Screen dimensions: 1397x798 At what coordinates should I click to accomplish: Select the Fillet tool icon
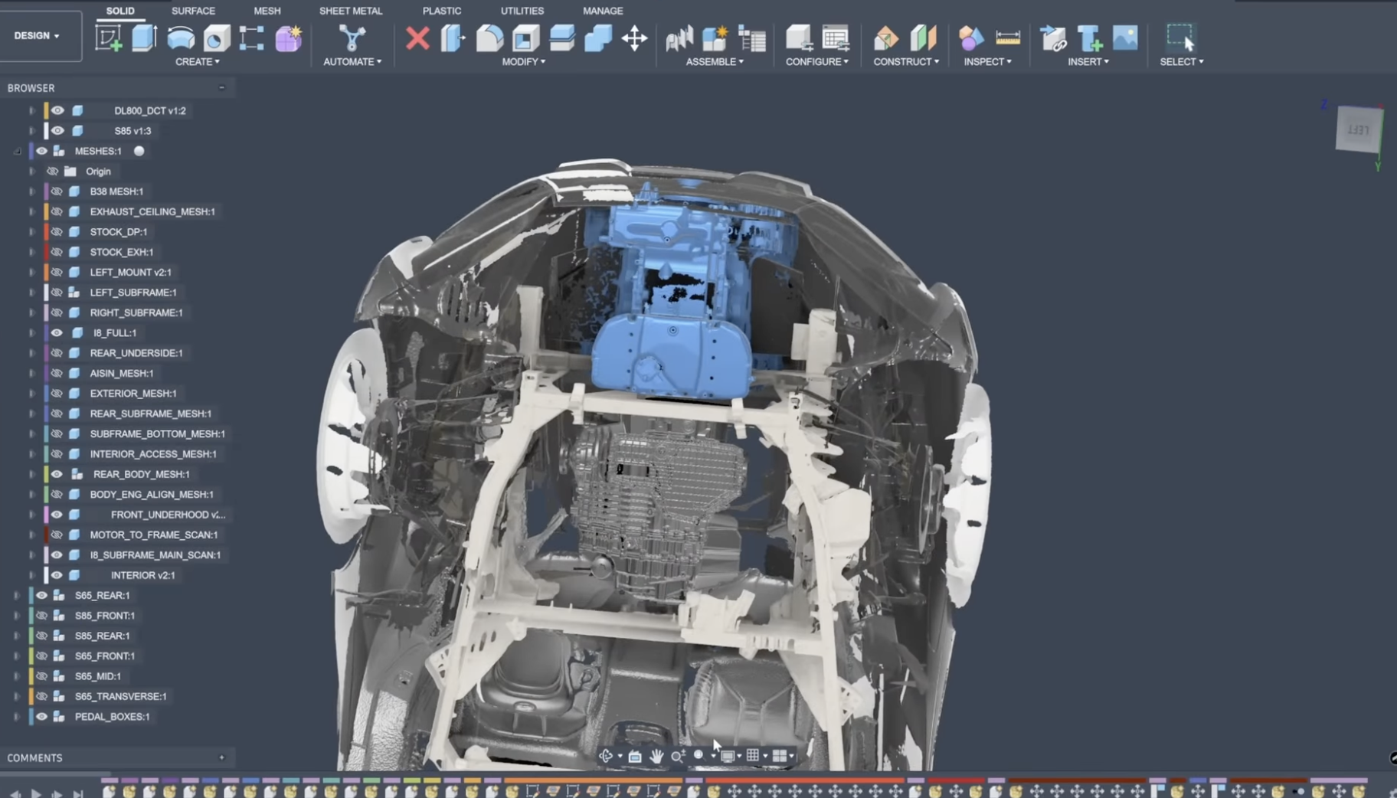pos(489,38)
